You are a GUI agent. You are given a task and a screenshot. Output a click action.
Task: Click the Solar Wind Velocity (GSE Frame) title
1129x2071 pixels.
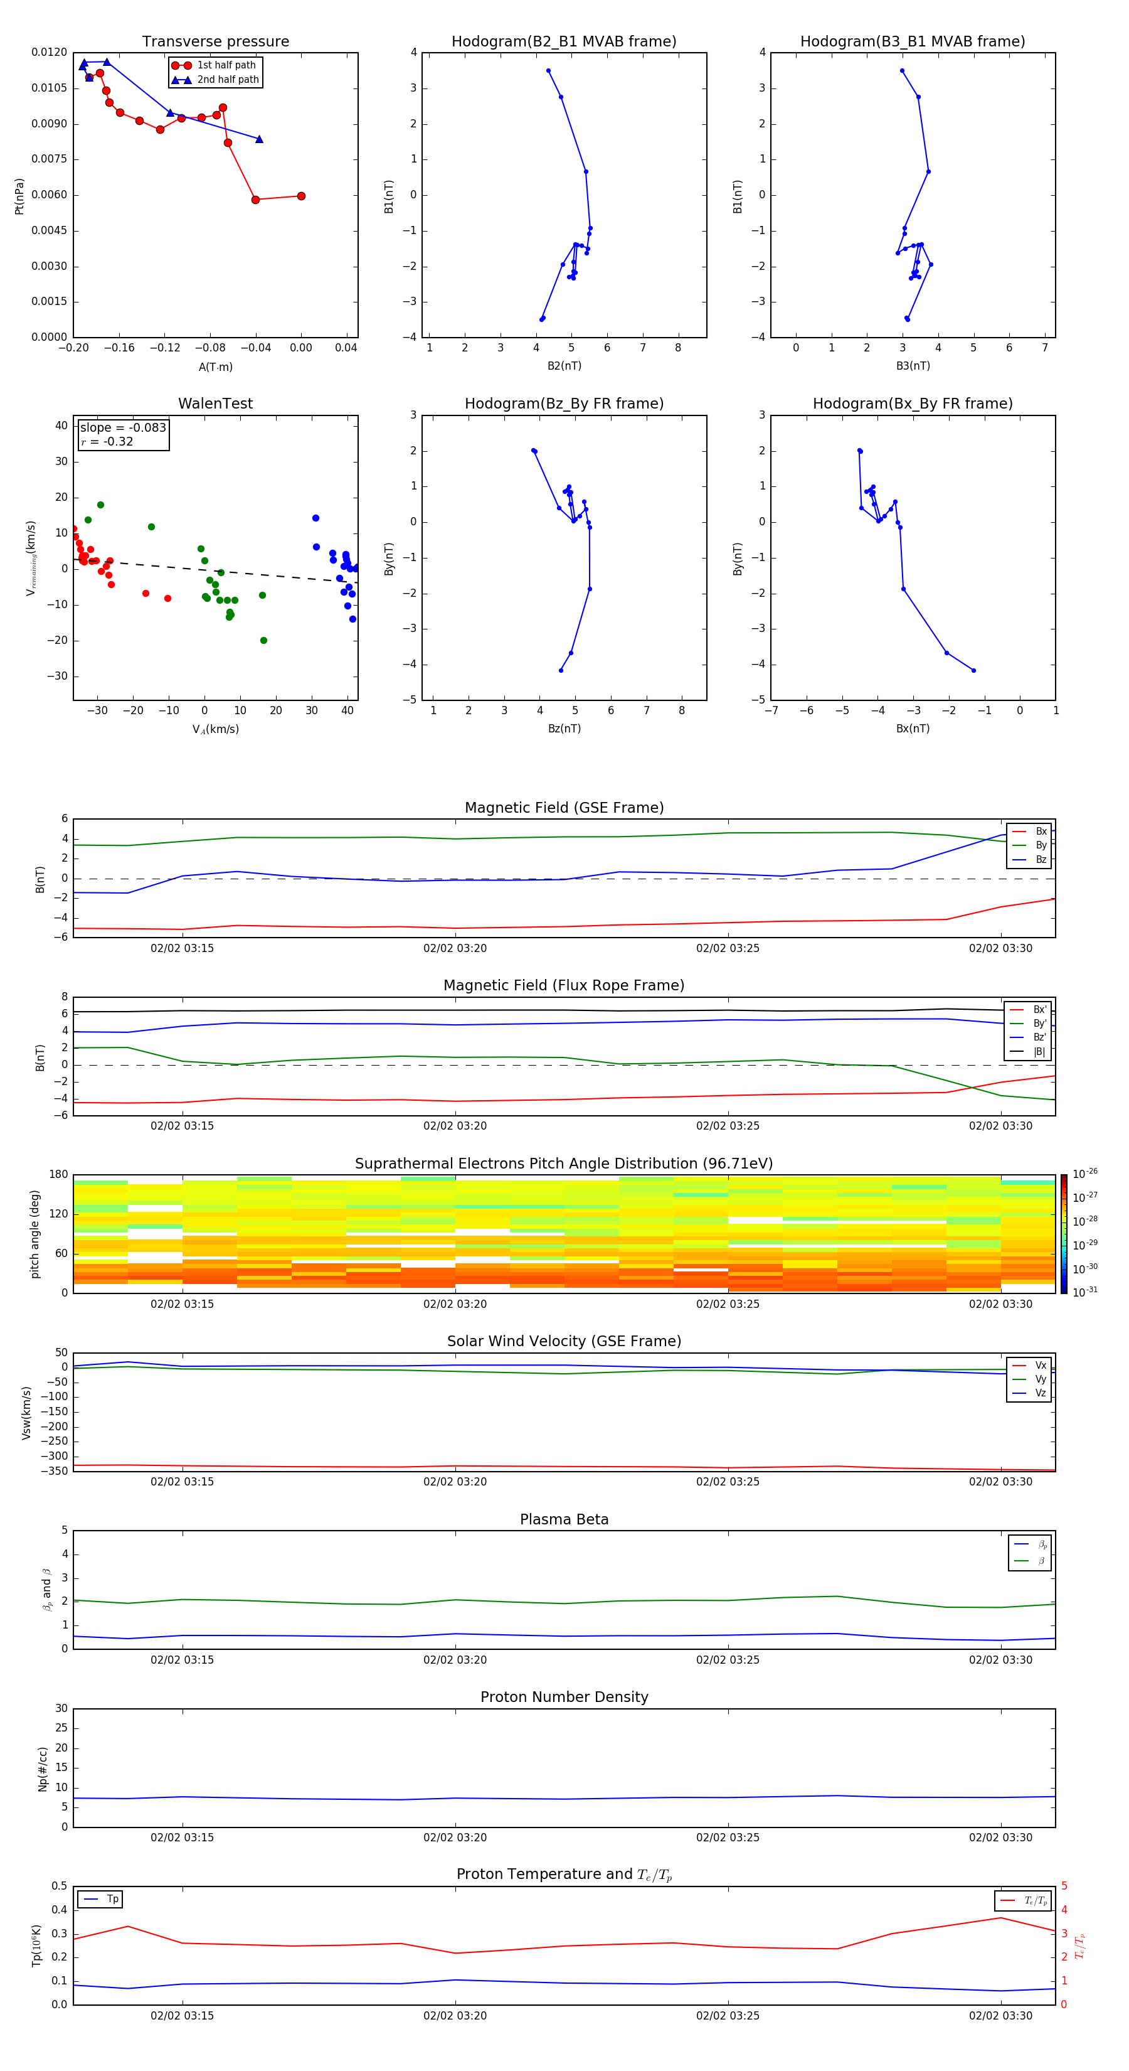click(564, 1341)
